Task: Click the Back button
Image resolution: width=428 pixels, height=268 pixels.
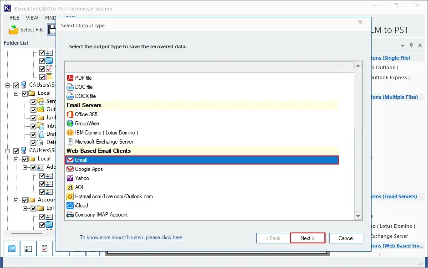Action: tap(273, 238)
